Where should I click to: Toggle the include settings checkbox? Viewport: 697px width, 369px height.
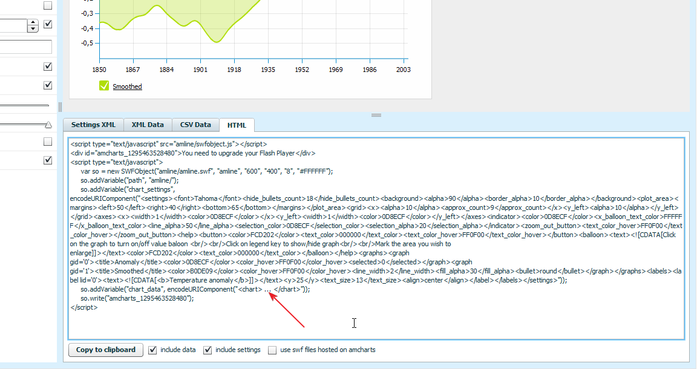tap(208, 350)
